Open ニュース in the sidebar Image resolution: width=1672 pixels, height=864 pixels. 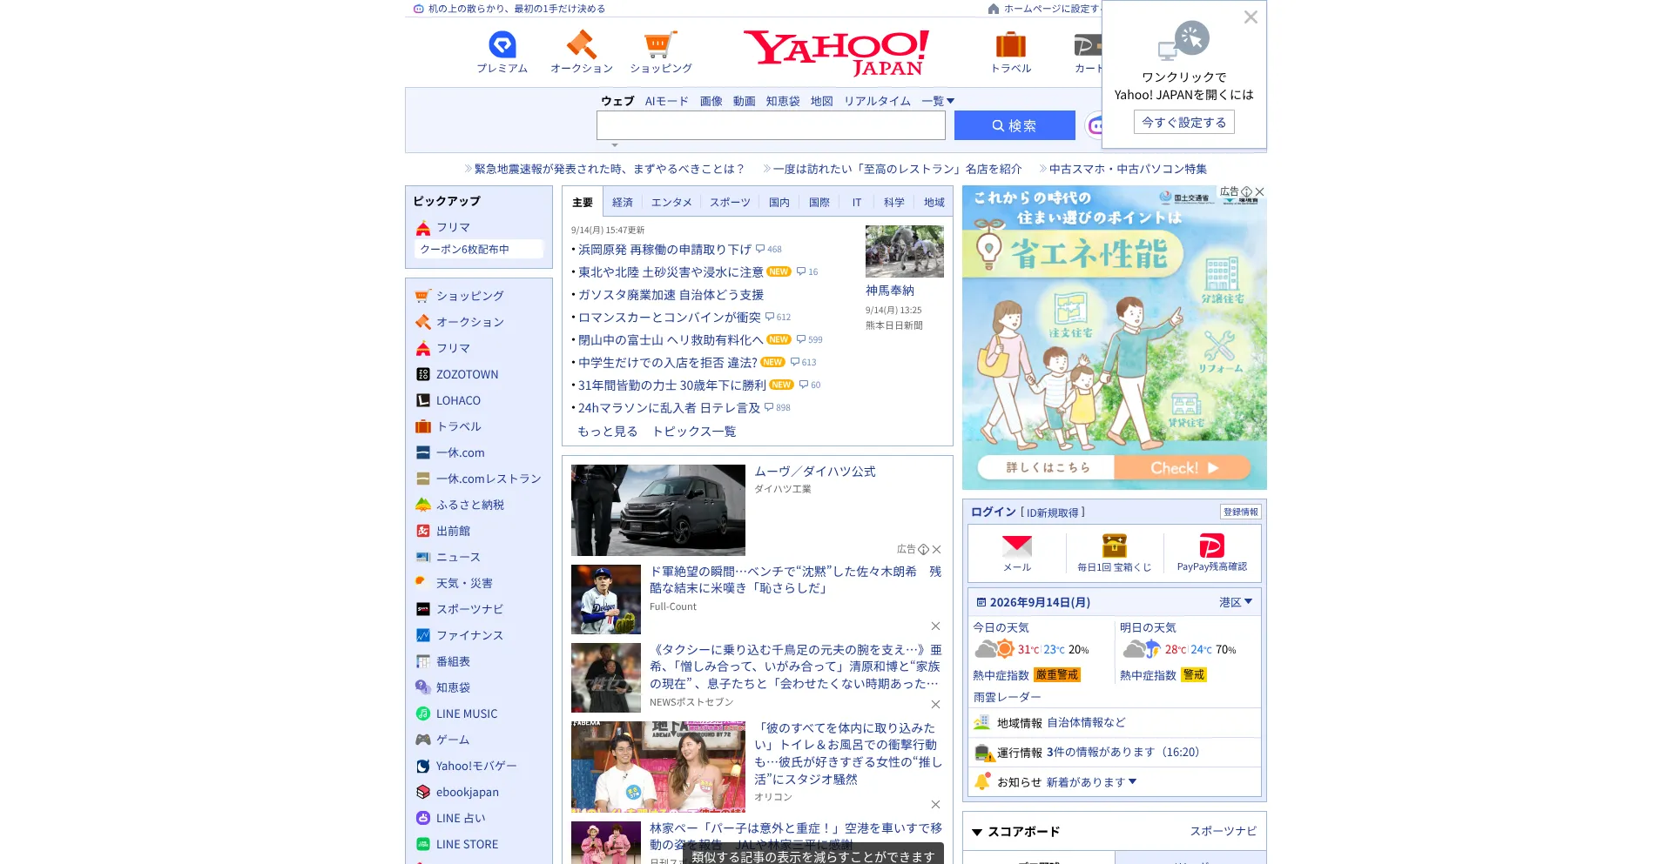[458, 557]
